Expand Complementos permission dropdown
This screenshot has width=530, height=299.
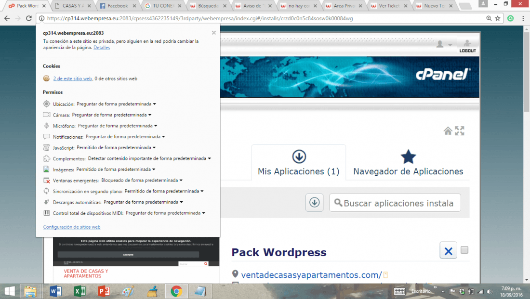click(149, 158)
